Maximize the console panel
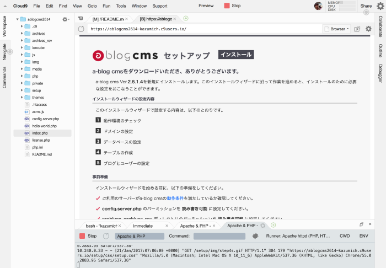 point(361,224)
